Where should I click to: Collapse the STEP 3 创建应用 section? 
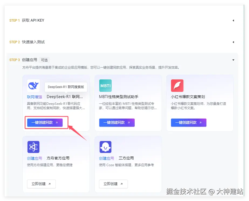click(x=234, y=60)
